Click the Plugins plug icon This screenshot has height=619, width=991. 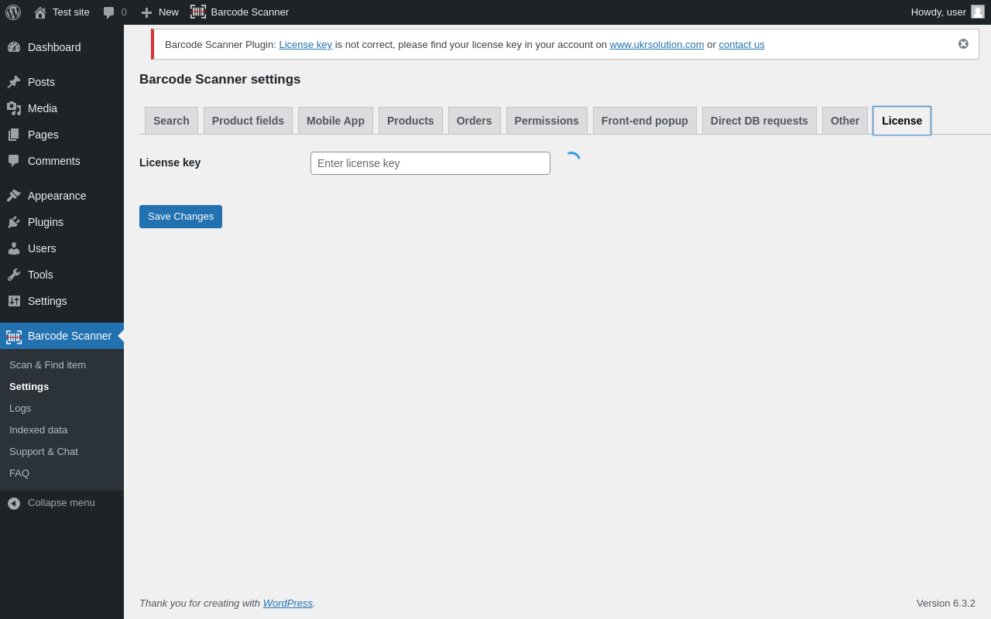click(x=14, y=222)
